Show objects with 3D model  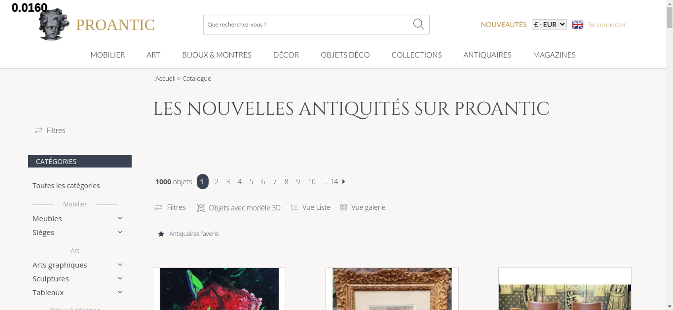point(239,208)
